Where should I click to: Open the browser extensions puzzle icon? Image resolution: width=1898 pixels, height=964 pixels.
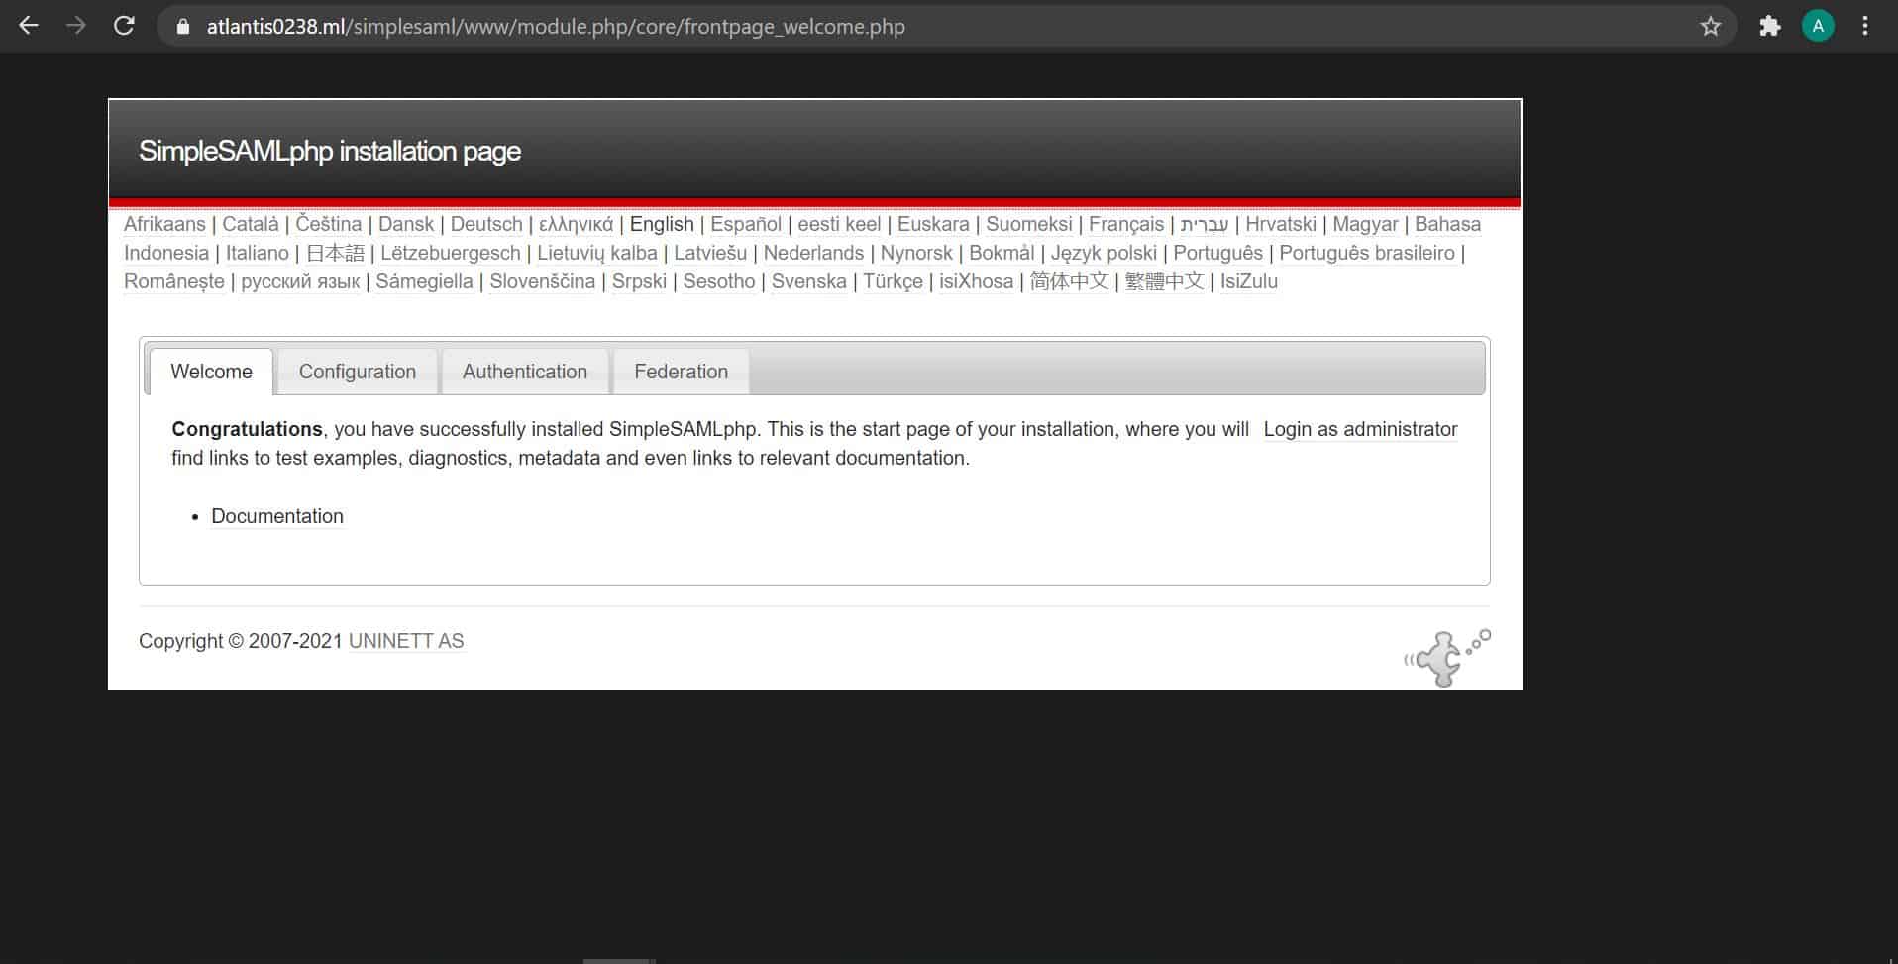pyautogui.click(x=1770, y=27)
